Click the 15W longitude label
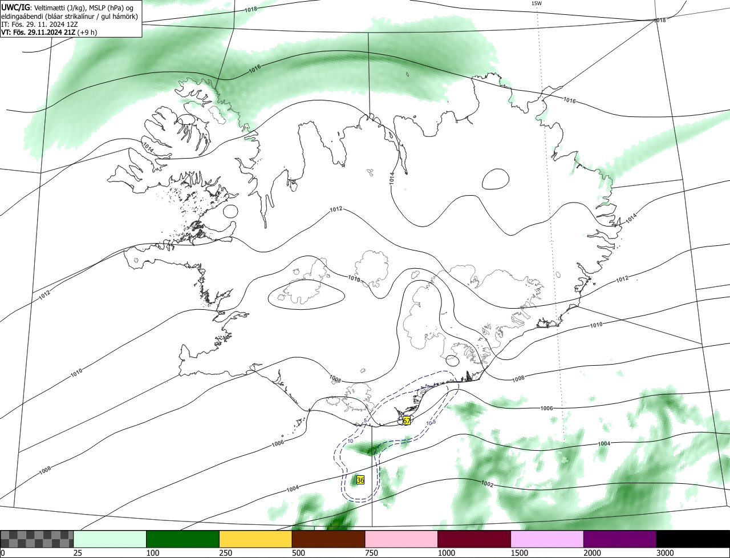Viewport: 730px width, 558px height. pyautogui.click(x=536, y=3)
